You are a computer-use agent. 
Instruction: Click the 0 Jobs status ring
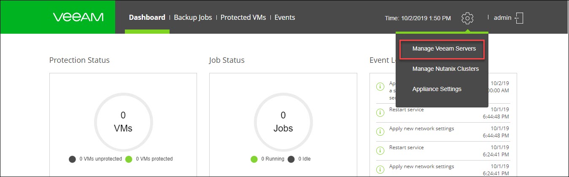tap(283, 121)
